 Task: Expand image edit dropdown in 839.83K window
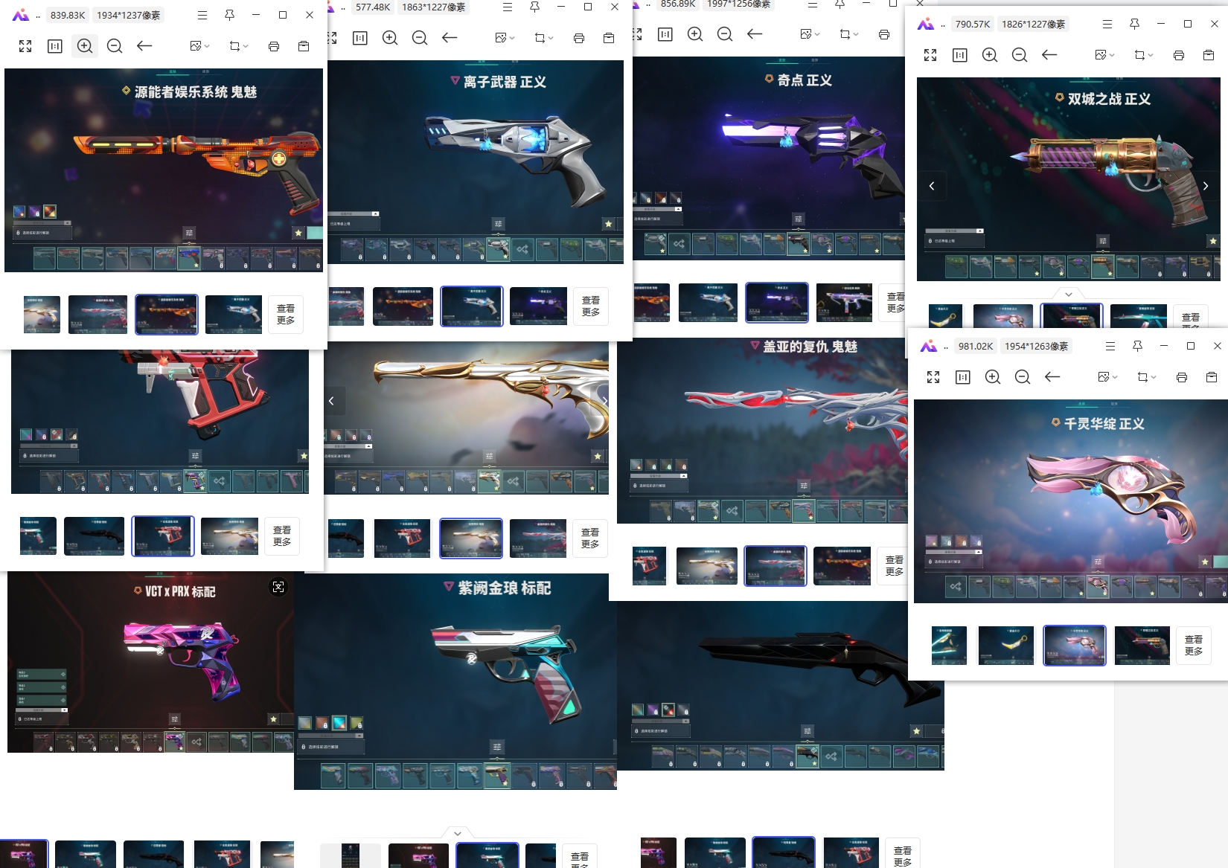pos(199,46)
